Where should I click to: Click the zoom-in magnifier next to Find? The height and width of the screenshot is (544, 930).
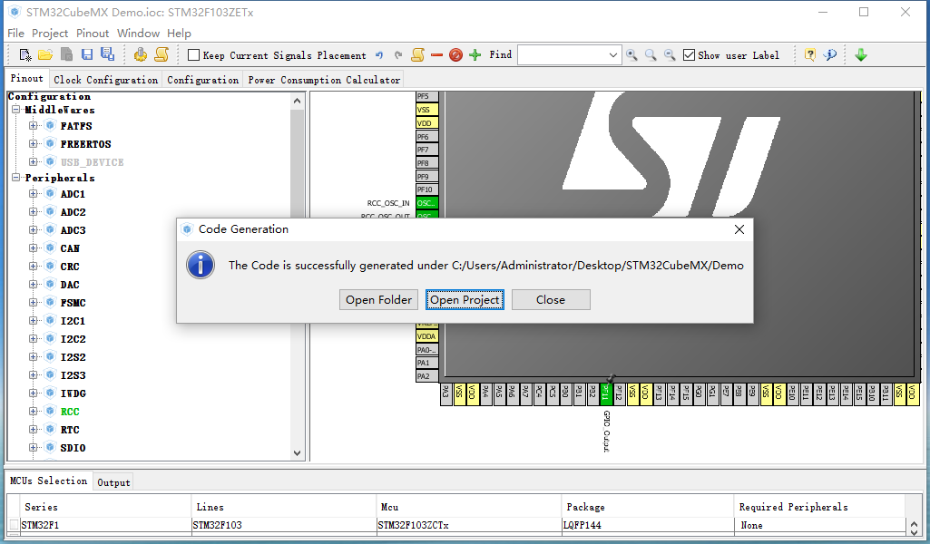tap(631, 55)
